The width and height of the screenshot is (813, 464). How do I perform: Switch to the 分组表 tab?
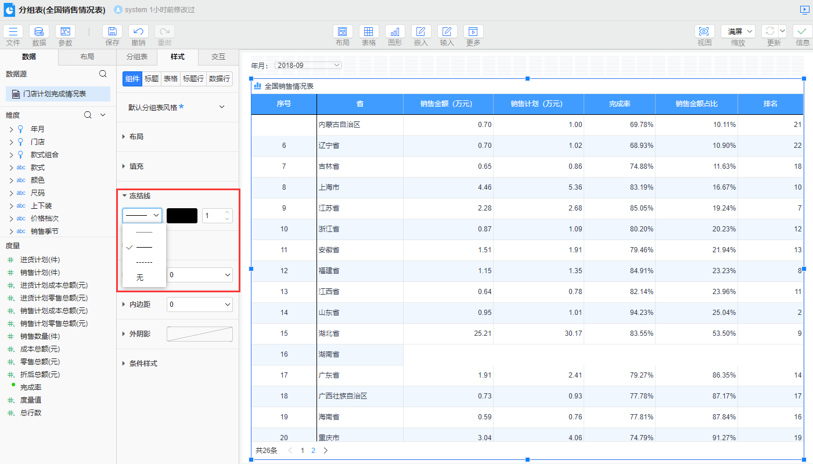(137, 57)
